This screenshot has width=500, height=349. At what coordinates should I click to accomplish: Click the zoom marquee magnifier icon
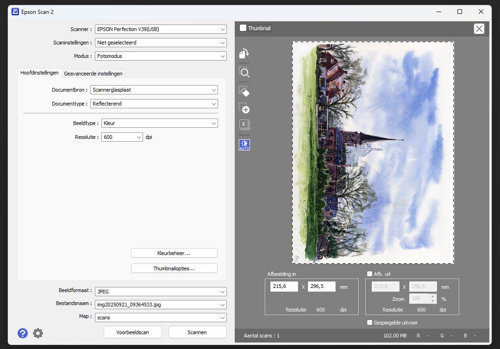(244, 72)
